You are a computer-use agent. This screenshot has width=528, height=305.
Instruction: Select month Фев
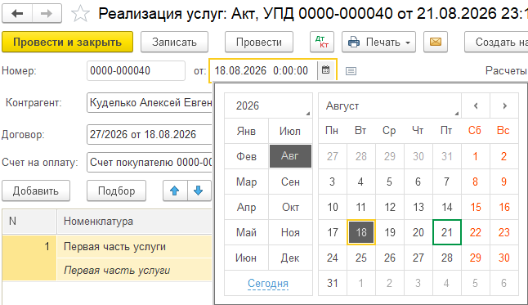pyautogui.click(x=247, y=156)
